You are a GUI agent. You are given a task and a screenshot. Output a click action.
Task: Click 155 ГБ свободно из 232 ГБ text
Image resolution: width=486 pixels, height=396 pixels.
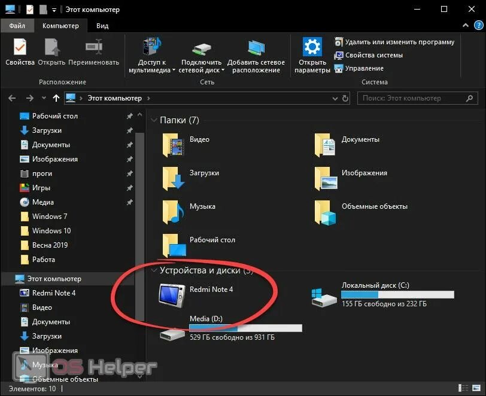click(x=384, y=304)
